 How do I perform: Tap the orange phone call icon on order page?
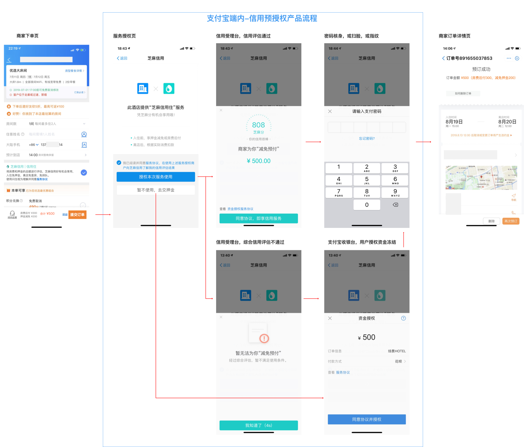(514, 212)
